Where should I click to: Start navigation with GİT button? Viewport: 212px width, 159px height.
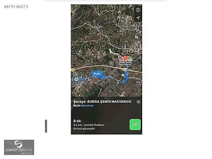coord(135,124)
